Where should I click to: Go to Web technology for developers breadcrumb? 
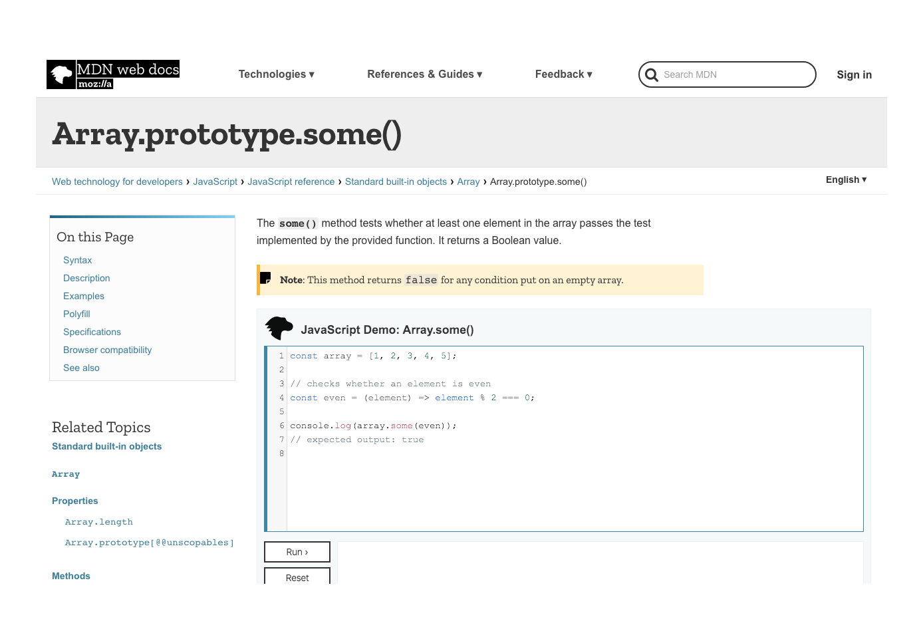pos(117,182)
